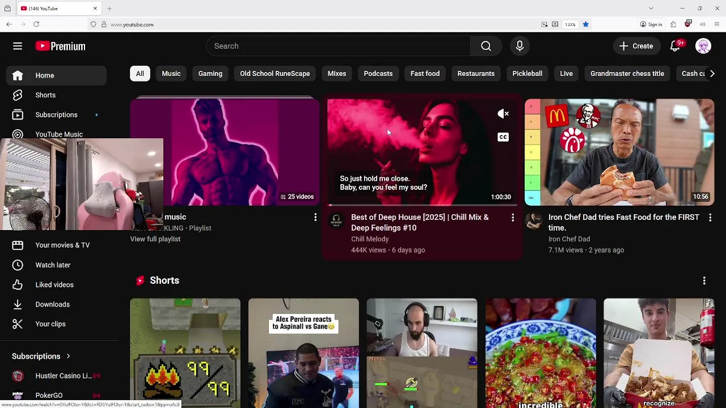Open the PokerGO channel subscription

click(56, 396)
